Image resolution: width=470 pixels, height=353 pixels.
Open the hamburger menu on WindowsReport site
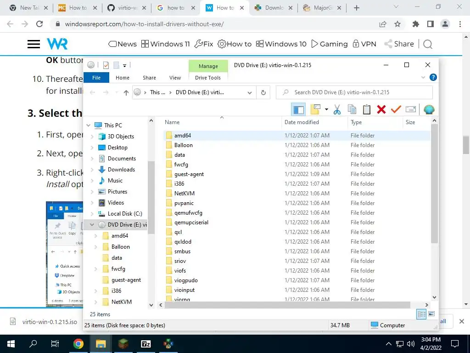coord(34,44)
